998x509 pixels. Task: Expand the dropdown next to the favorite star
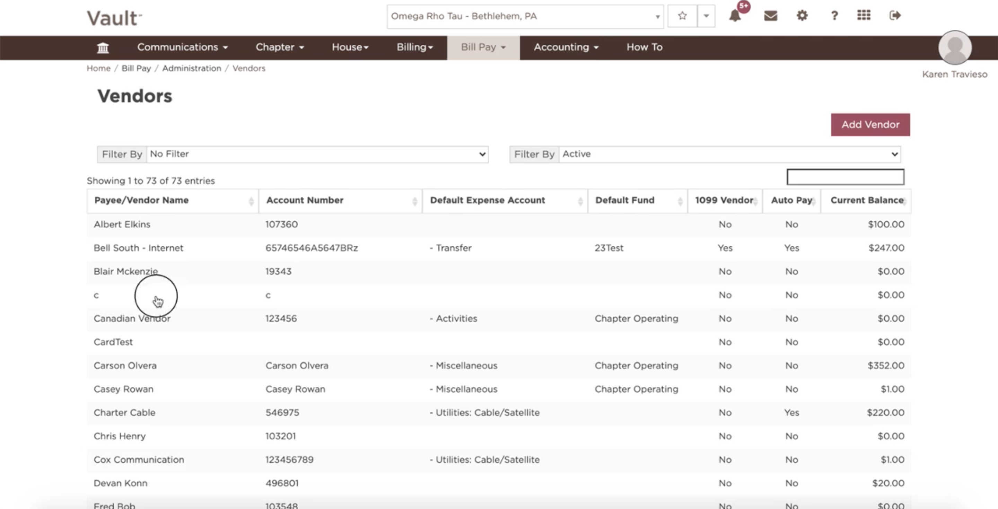coord(706,16)
